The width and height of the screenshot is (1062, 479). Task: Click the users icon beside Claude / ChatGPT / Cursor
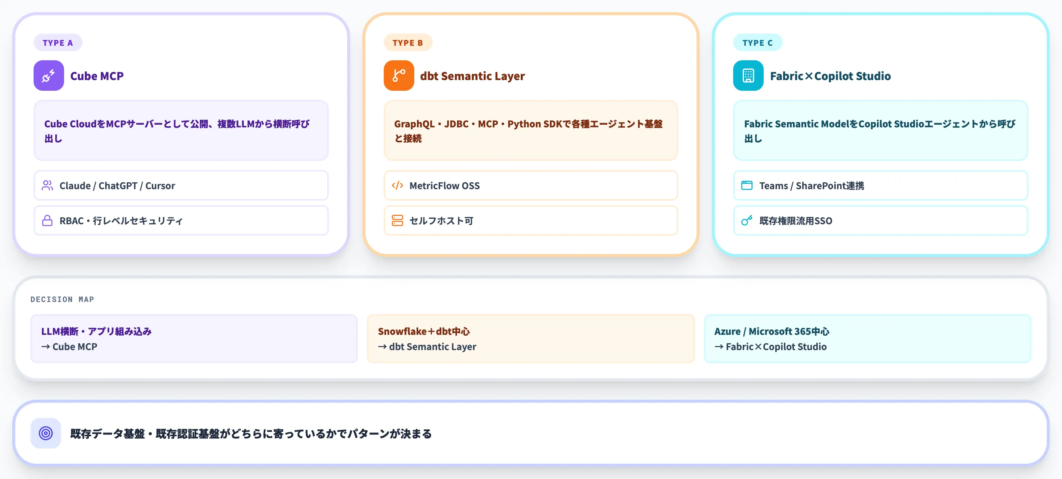47,185
